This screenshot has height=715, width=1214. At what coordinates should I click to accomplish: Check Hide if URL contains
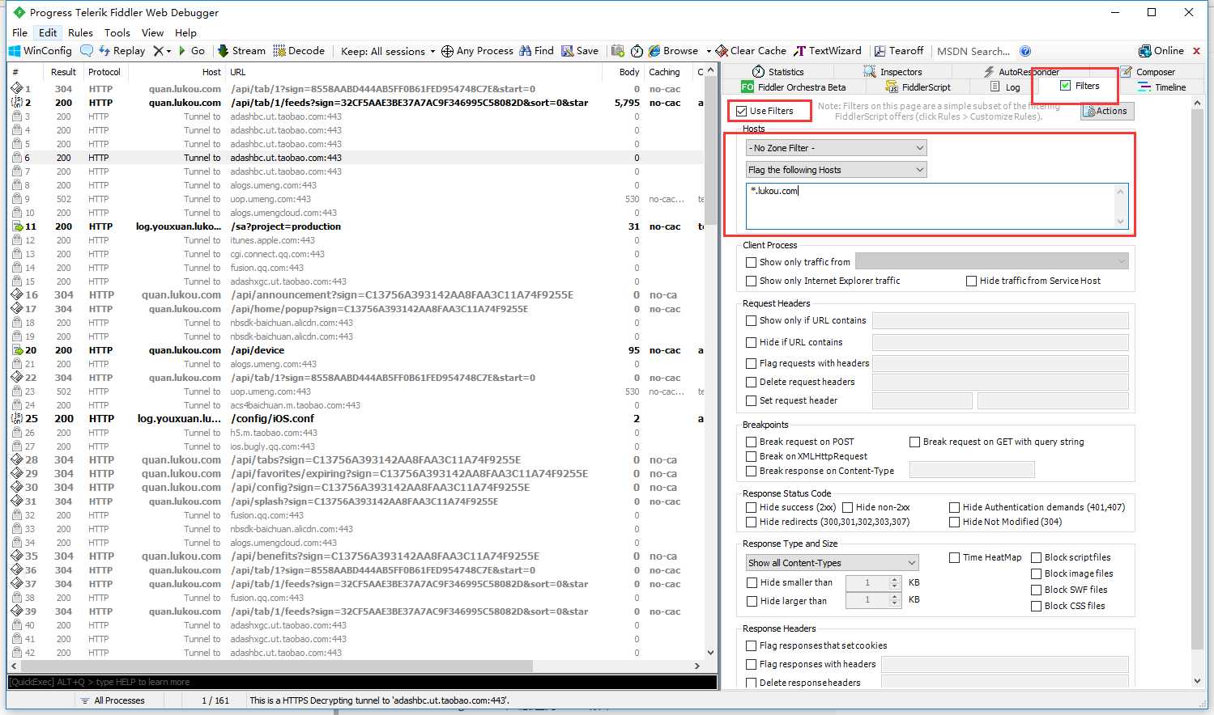[751, 342]
